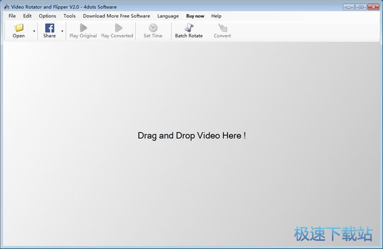This screenshot has height=249, width=383.
Task: Open the Tools menu
Action: [69, 16]
